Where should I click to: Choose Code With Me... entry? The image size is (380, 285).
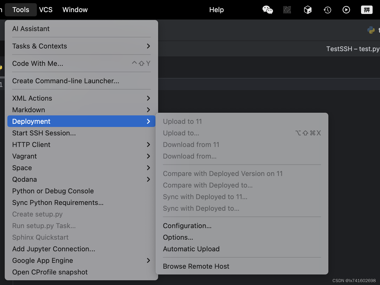click(x=81, y=63)
